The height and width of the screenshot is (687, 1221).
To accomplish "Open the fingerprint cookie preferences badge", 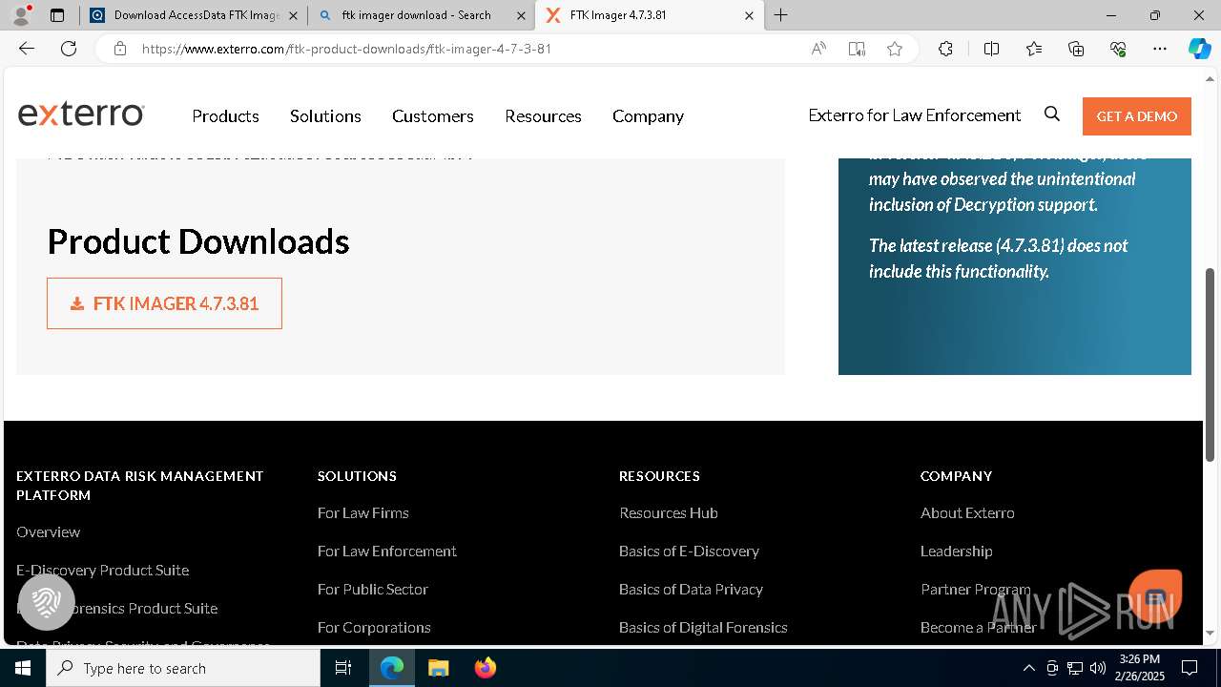I will coord(46,602).
